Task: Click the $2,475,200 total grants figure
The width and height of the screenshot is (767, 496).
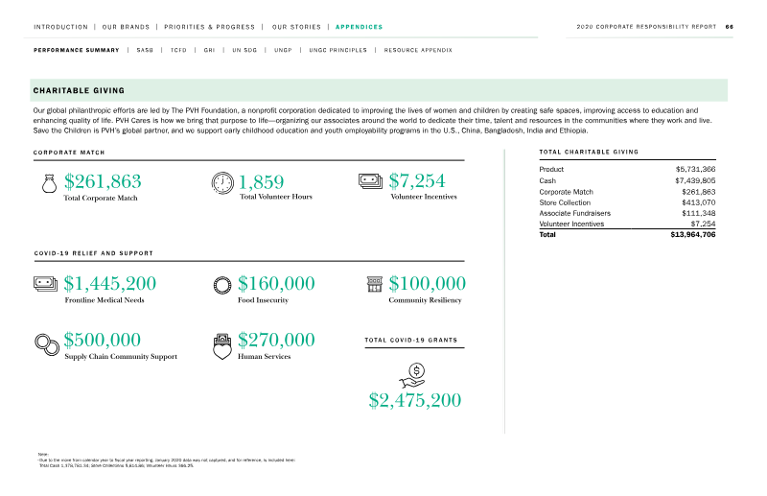Action: [x=415, y=400]
